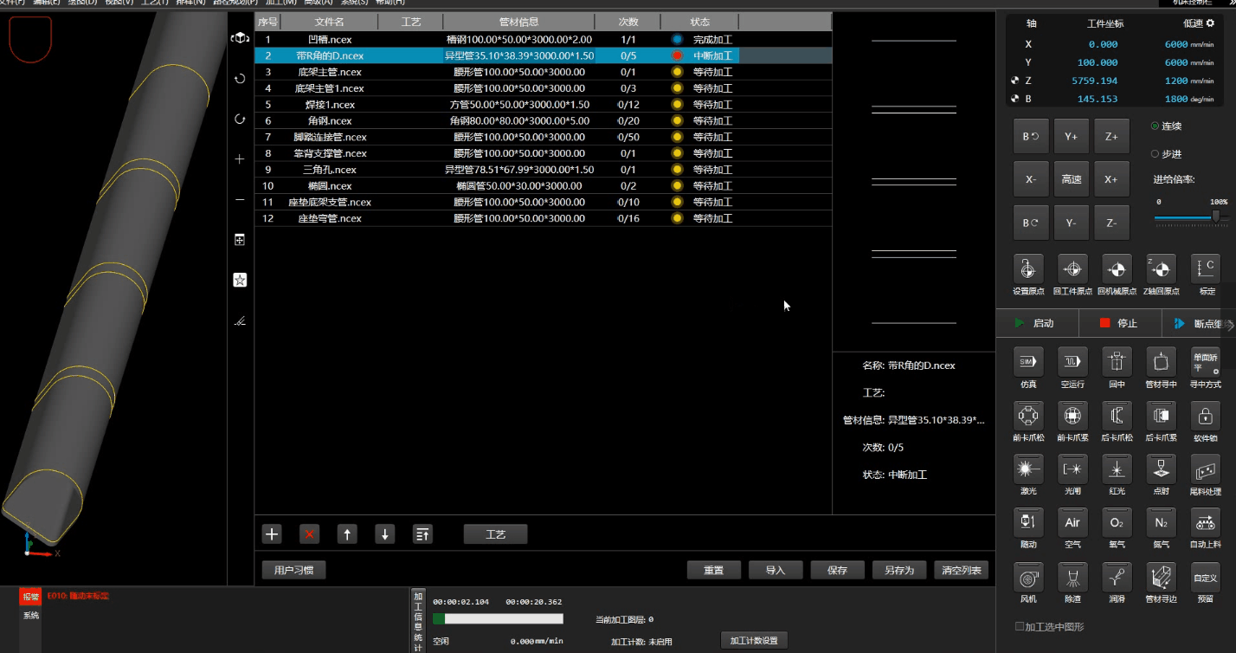This screenshot has height=653, width=1236.
Task: Start 空运行 dry run
Action: pos(1072,361)
